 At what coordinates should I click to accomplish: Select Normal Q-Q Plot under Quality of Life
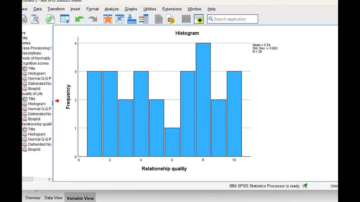(x=40, y=109)
